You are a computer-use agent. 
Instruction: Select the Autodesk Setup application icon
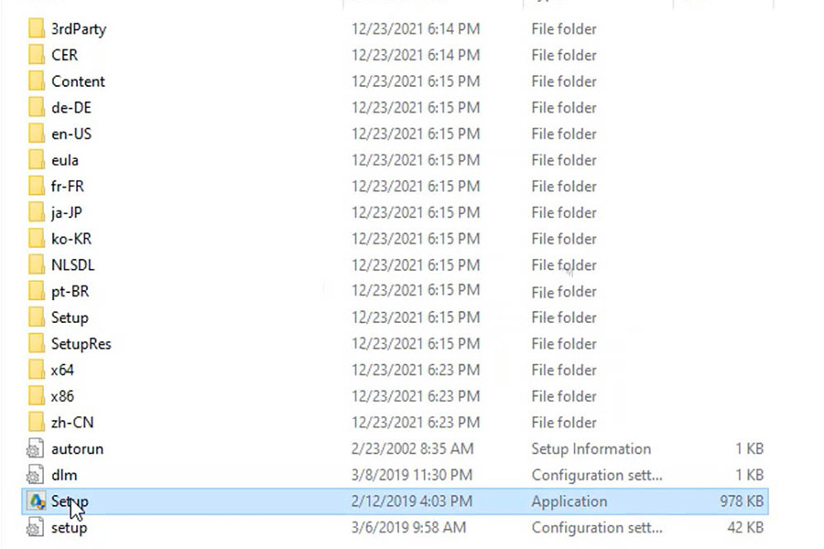[x=37, y=501]
